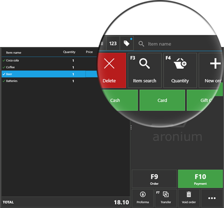The width and height of the screenshot is (224, 208).
Task: Click the Proforma icon button
Action: [x=143, y=198]
